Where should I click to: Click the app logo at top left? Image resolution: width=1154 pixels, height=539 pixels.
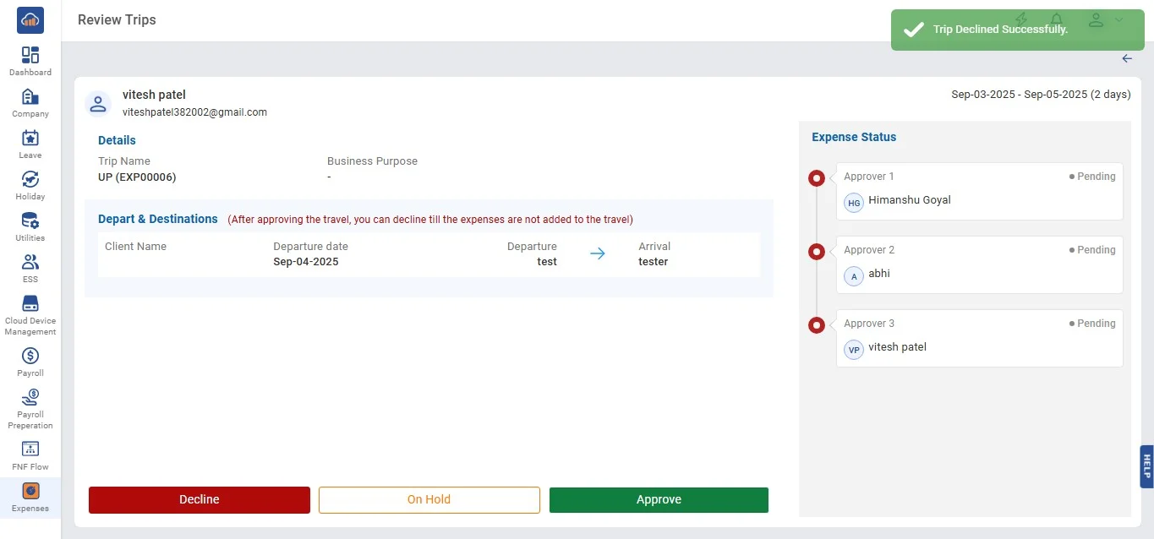click(x=30, y=20)
